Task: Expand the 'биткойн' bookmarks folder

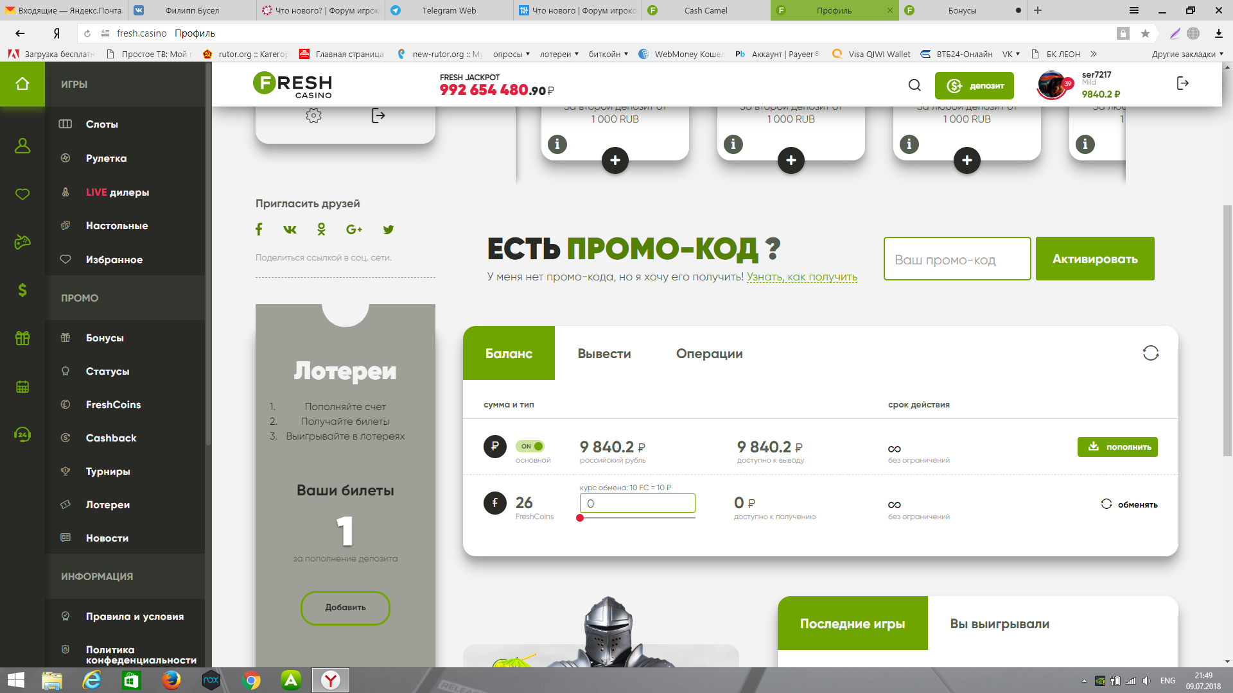Action: [608, 54]
